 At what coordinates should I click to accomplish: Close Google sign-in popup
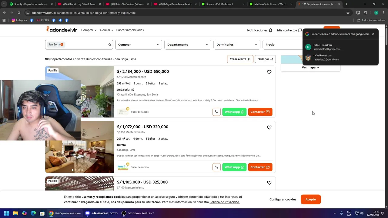click(x=373, y=34)
